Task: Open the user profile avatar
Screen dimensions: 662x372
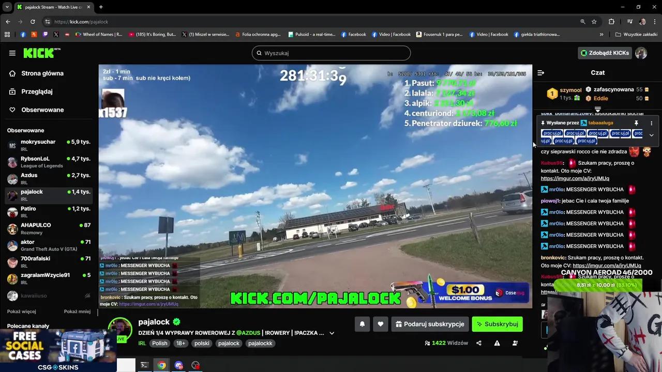Action: pyautogui.click(x=641, y=53)
